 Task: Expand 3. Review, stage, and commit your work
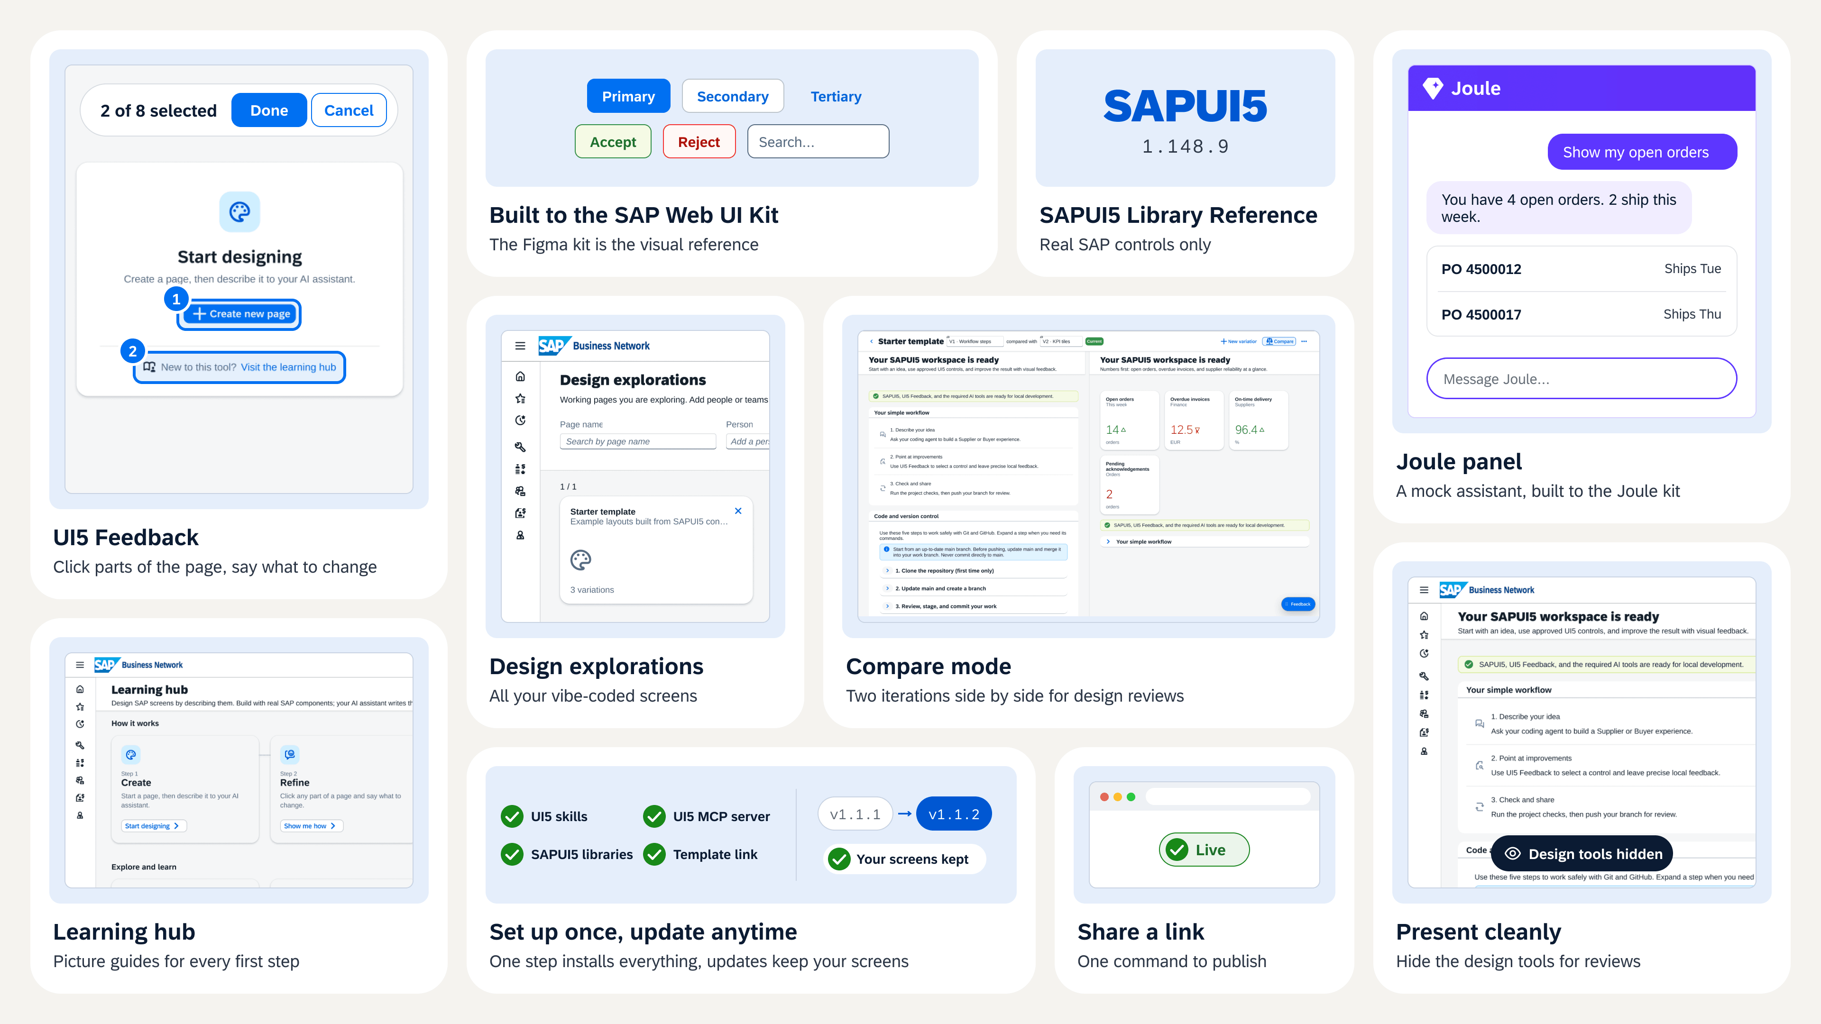(x=974, y=606)
